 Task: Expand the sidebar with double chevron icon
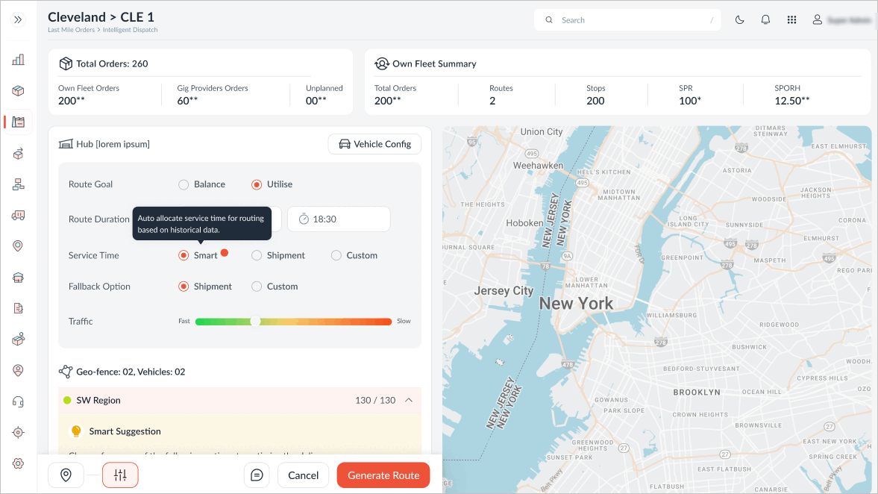(18, 20)
